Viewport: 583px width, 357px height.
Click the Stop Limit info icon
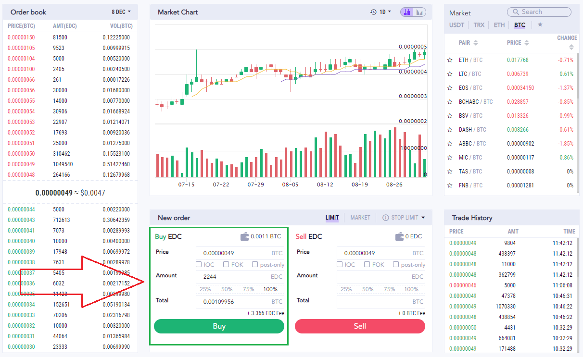[385, 218]
